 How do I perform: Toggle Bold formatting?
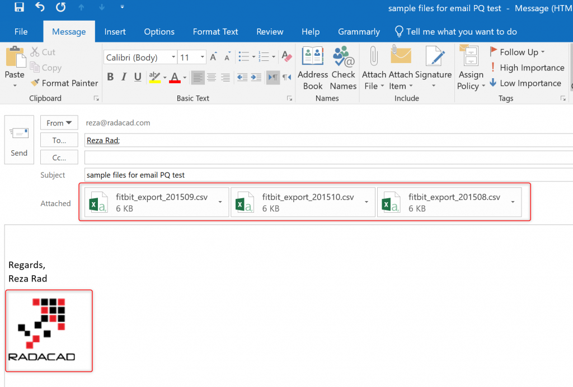click(110, 77)
